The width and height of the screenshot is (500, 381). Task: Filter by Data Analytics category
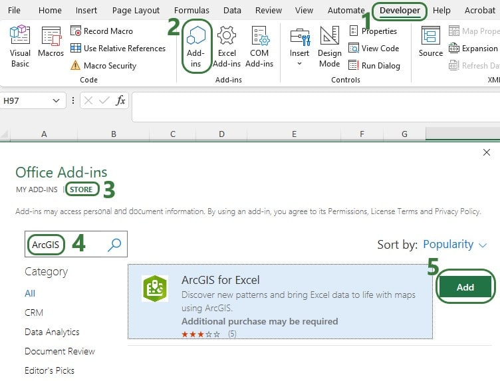[52, 332]
